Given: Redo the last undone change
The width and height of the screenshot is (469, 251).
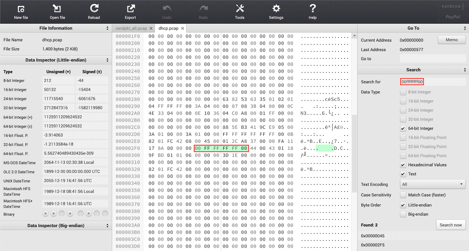Looking at the screenshot, I should click(203, 12).
